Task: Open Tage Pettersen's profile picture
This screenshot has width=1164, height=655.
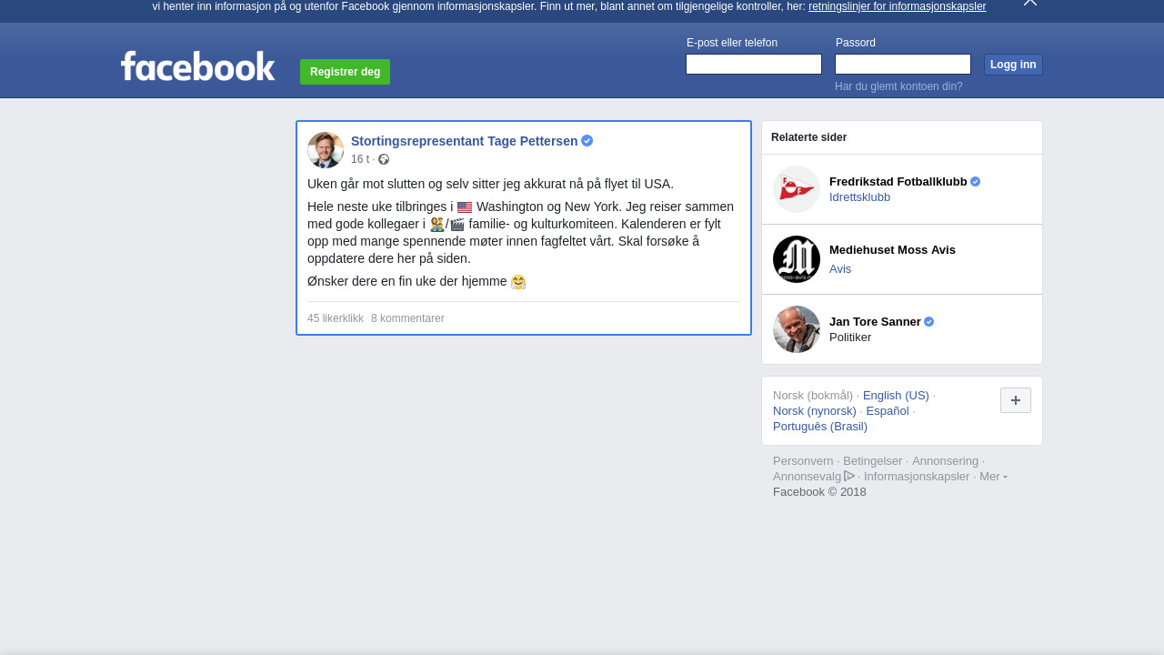Action: [326, 150]
